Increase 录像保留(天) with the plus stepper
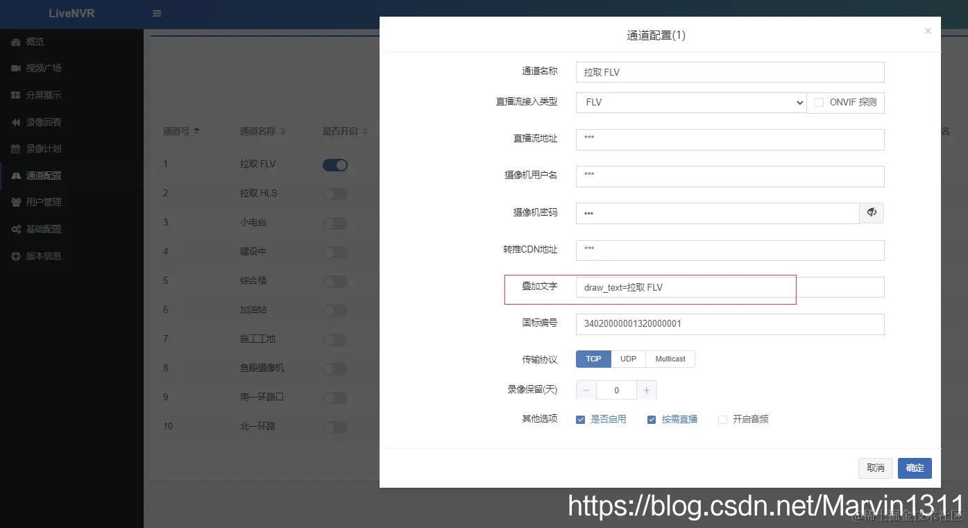Image resolution: width=968 pixels, height=528 pixels. tap(646, 389)
